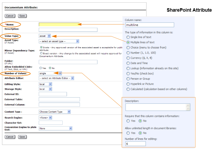
Task: Select Yes/No (check box) radio
Action: (128, 74)
